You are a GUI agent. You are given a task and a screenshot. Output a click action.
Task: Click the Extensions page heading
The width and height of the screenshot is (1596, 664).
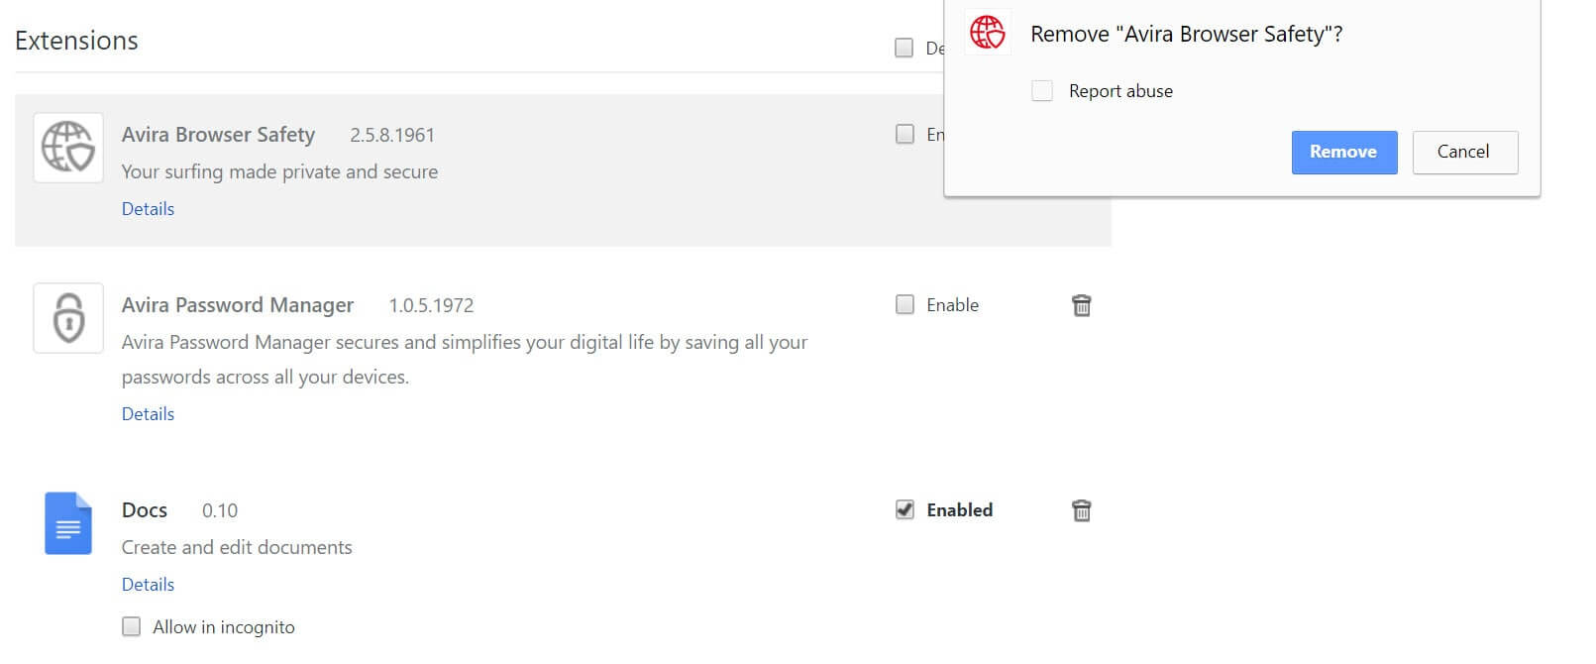tap(76, 41)
